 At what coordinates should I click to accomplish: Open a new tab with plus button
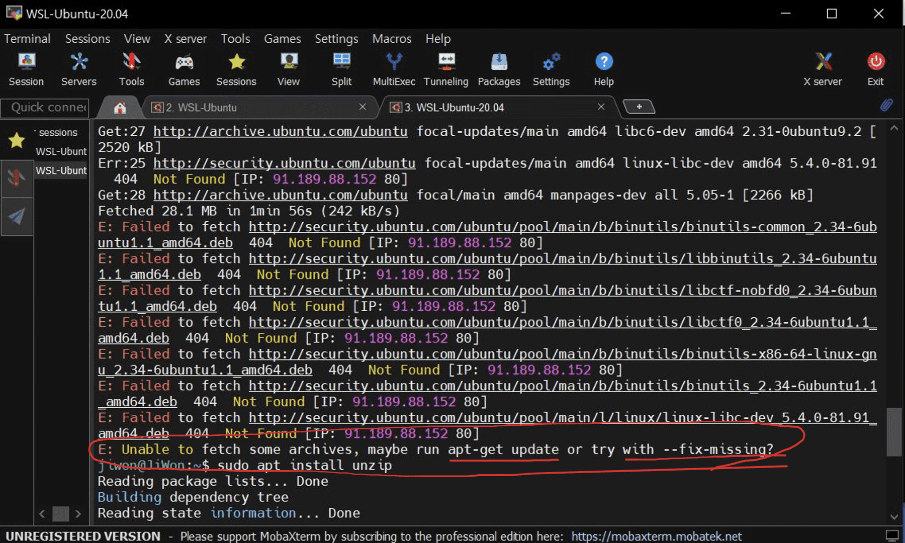pos(639,107)
